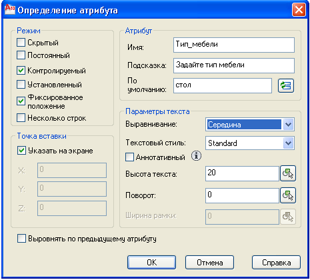Open help with Справка button

[x=276, y=263]
